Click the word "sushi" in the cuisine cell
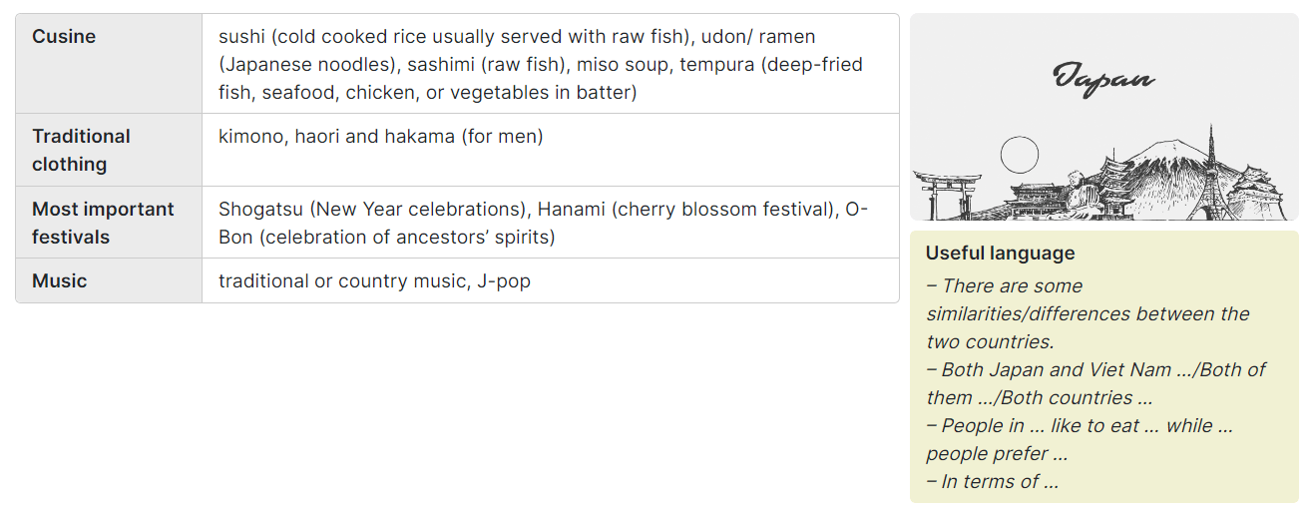Screen dimensions: 1311x523 pos(242,37)
